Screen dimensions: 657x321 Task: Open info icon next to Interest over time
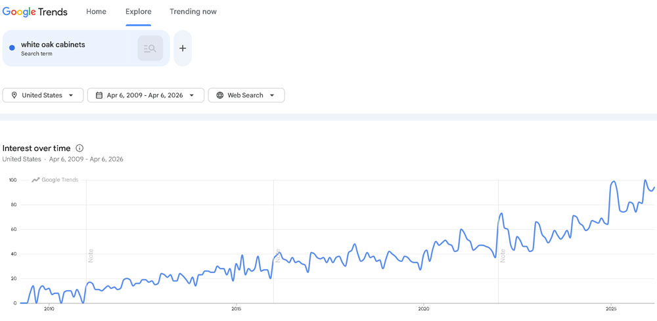pos(79,148)
